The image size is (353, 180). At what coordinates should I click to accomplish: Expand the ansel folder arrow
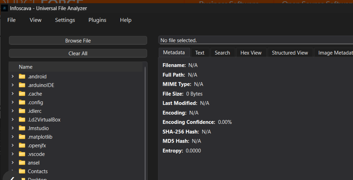(x=12, y=163)
